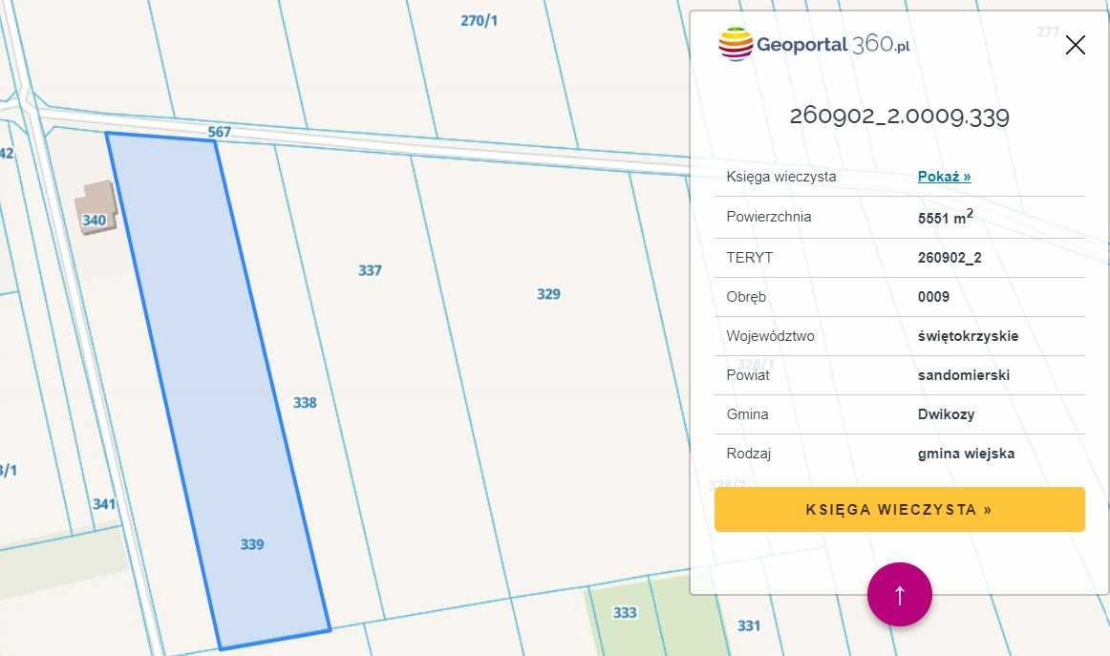
Task: Click the Gmina value Dwikozy
Action: [x=946, y=414]
